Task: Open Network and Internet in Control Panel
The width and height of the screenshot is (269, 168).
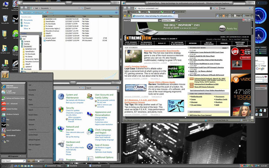Action: (72, 128)
